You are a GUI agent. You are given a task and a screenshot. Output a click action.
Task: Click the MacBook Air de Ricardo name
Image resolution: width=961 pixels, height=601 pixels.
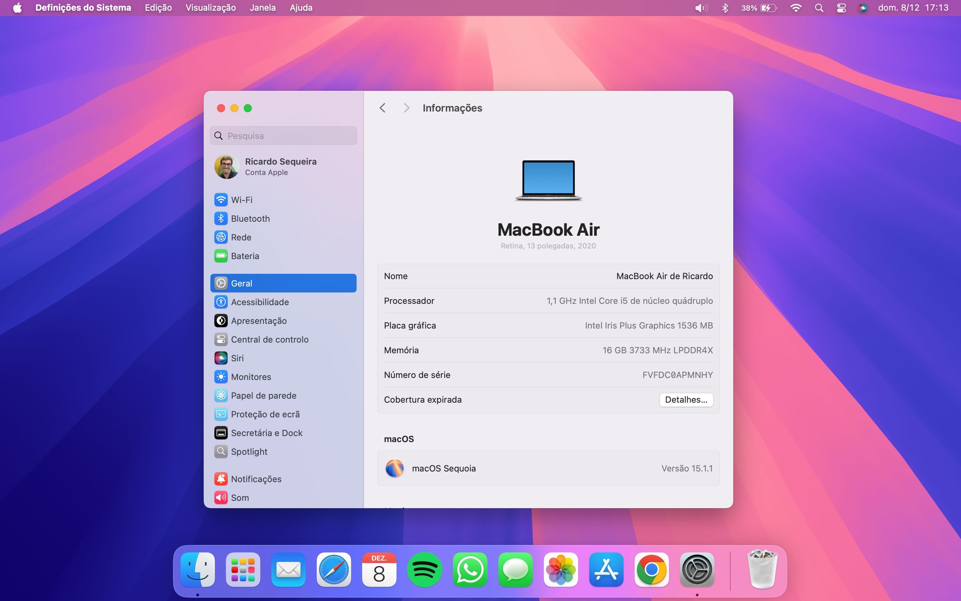[x=664, y=276]
